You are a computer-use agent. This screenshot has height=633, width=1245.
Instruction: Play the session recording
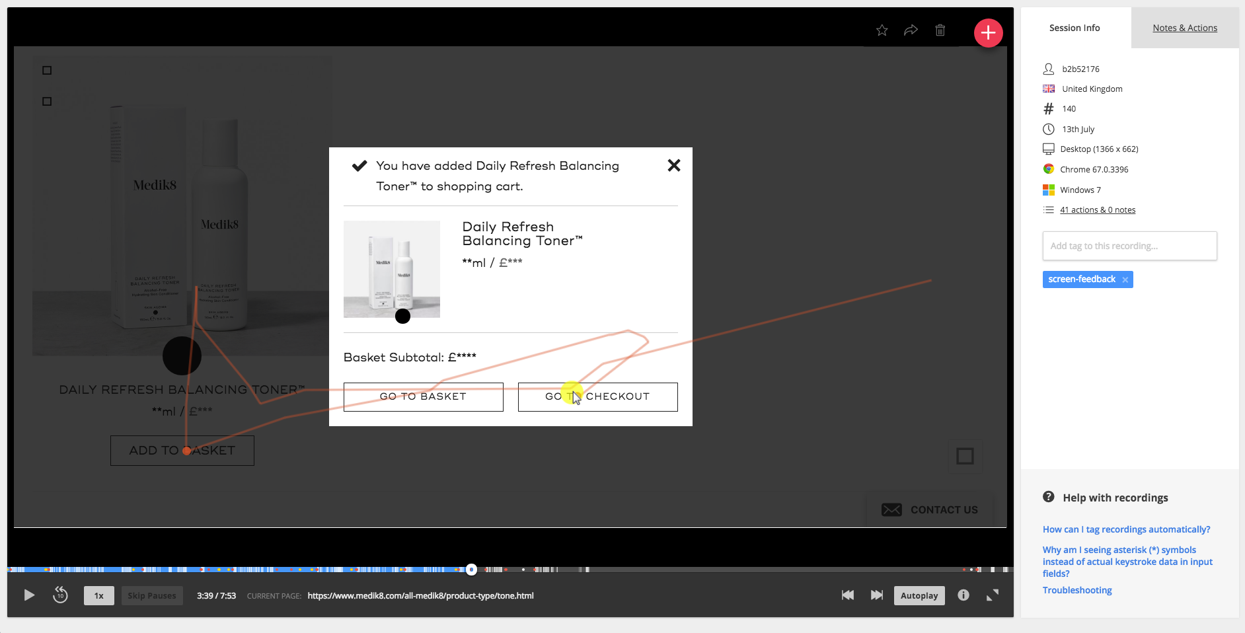click(29, 595)
